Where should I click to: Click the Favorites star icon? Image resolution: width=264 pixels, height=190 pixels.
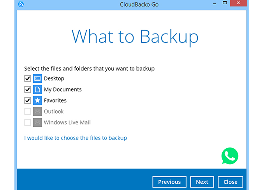(37, 100)
